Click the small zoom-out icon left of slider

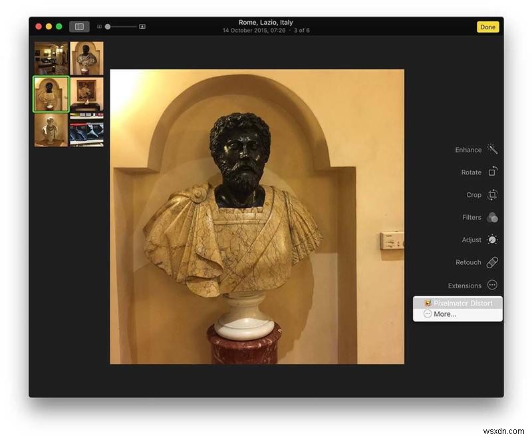[100, 27]
